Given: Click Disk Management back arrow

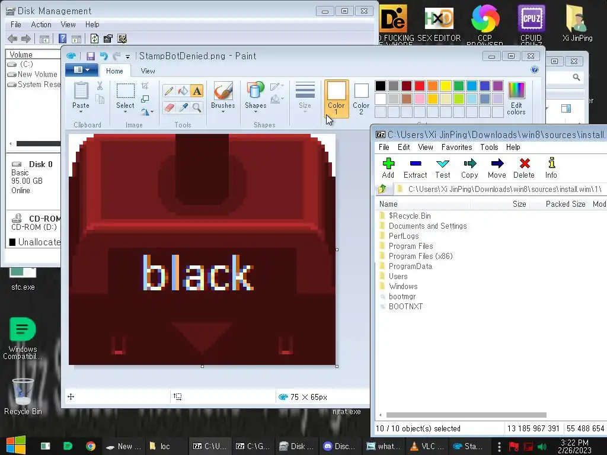Looking at the screenshot, I should click(x=12, y=39).
